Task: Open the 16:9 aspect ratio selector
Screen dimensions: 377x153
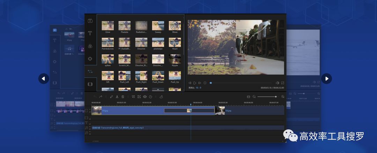Action: click(x=198, y=88)
